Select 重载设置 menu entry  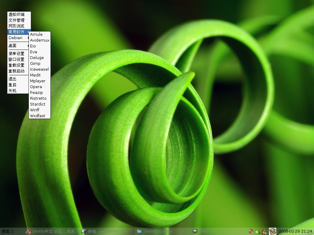pyautogui.click(x=18, y=65)
